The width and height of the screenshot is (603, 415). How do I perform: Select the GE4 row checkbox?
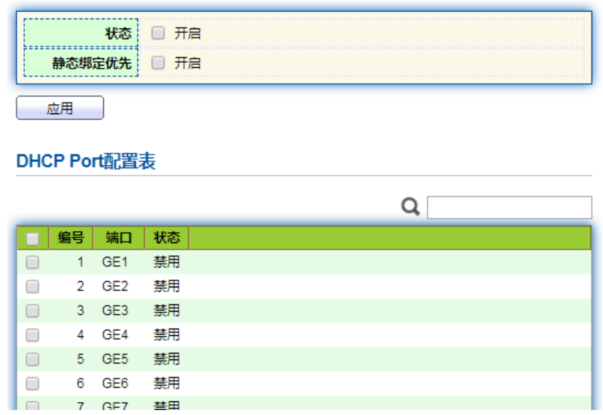click(x=32, y=335)
